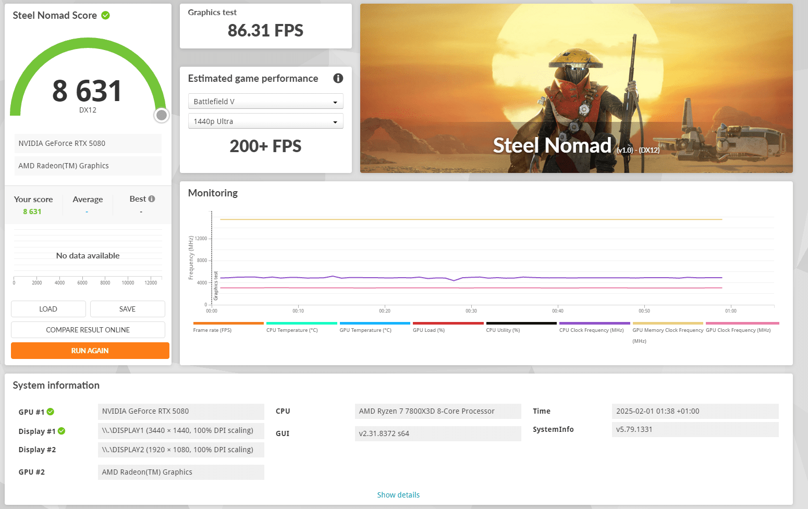Click the purple CPU clock frequency line
This screenshot has width=808, height=509.
click(x=471, y=278)
